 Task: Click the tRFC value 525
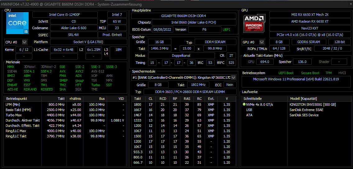231,63
